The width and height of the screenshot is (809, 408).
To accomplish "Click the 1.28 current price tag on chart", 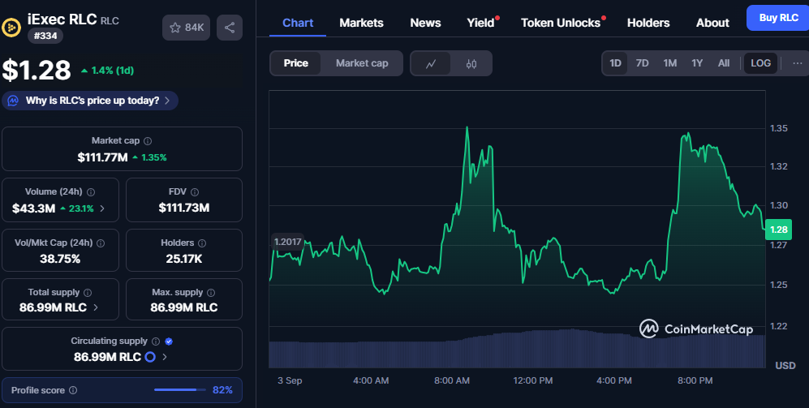I will pyautogui.click(x=778, y=230).
